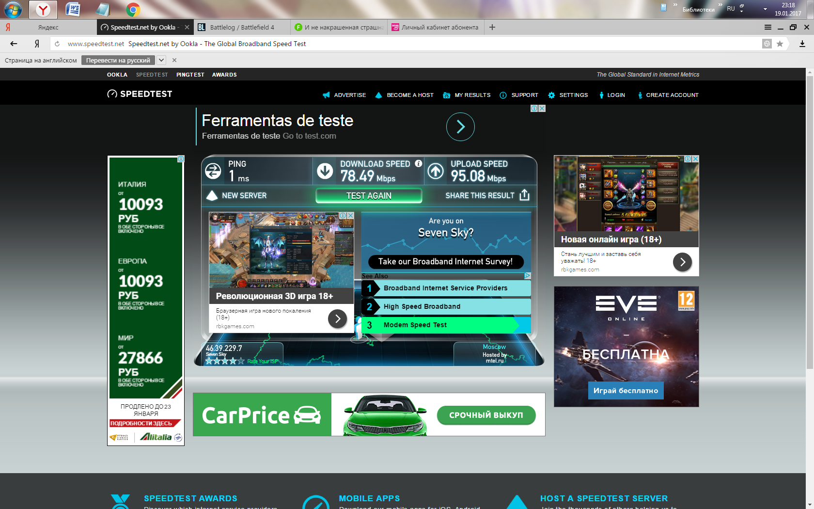Open MOBILE APPS footer heading
814x509 pixels.
(x=369, y=498)
